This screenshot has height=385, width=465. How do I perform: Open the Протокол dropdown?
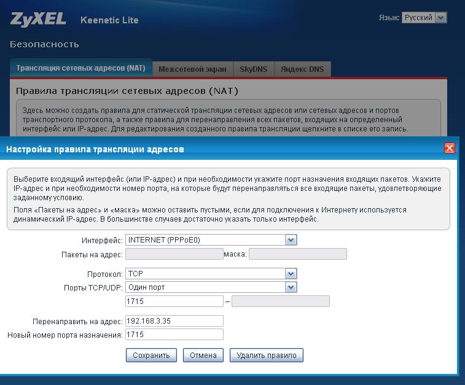211,273
